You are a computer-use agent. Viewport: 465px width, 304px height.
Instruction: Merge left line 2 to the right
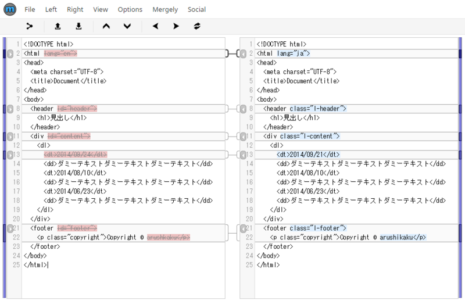coord(10,53)
